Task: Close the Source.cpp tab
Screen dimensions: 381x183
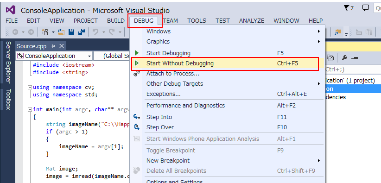Action: point(62,46)
